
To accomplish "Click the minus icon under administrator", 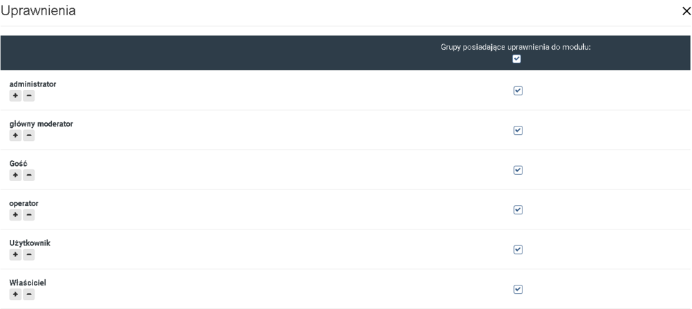I will click(x=28, y=95).
